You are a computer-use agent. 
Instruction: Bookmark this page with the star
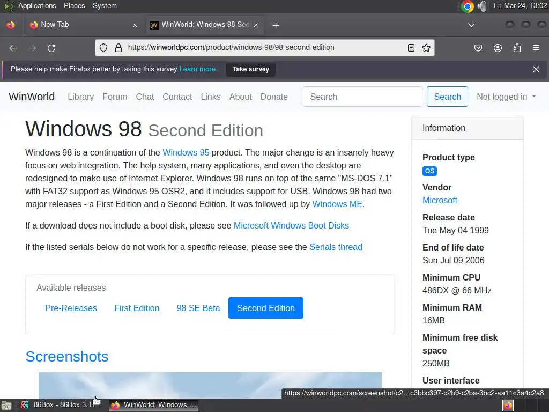coord(426,48)
